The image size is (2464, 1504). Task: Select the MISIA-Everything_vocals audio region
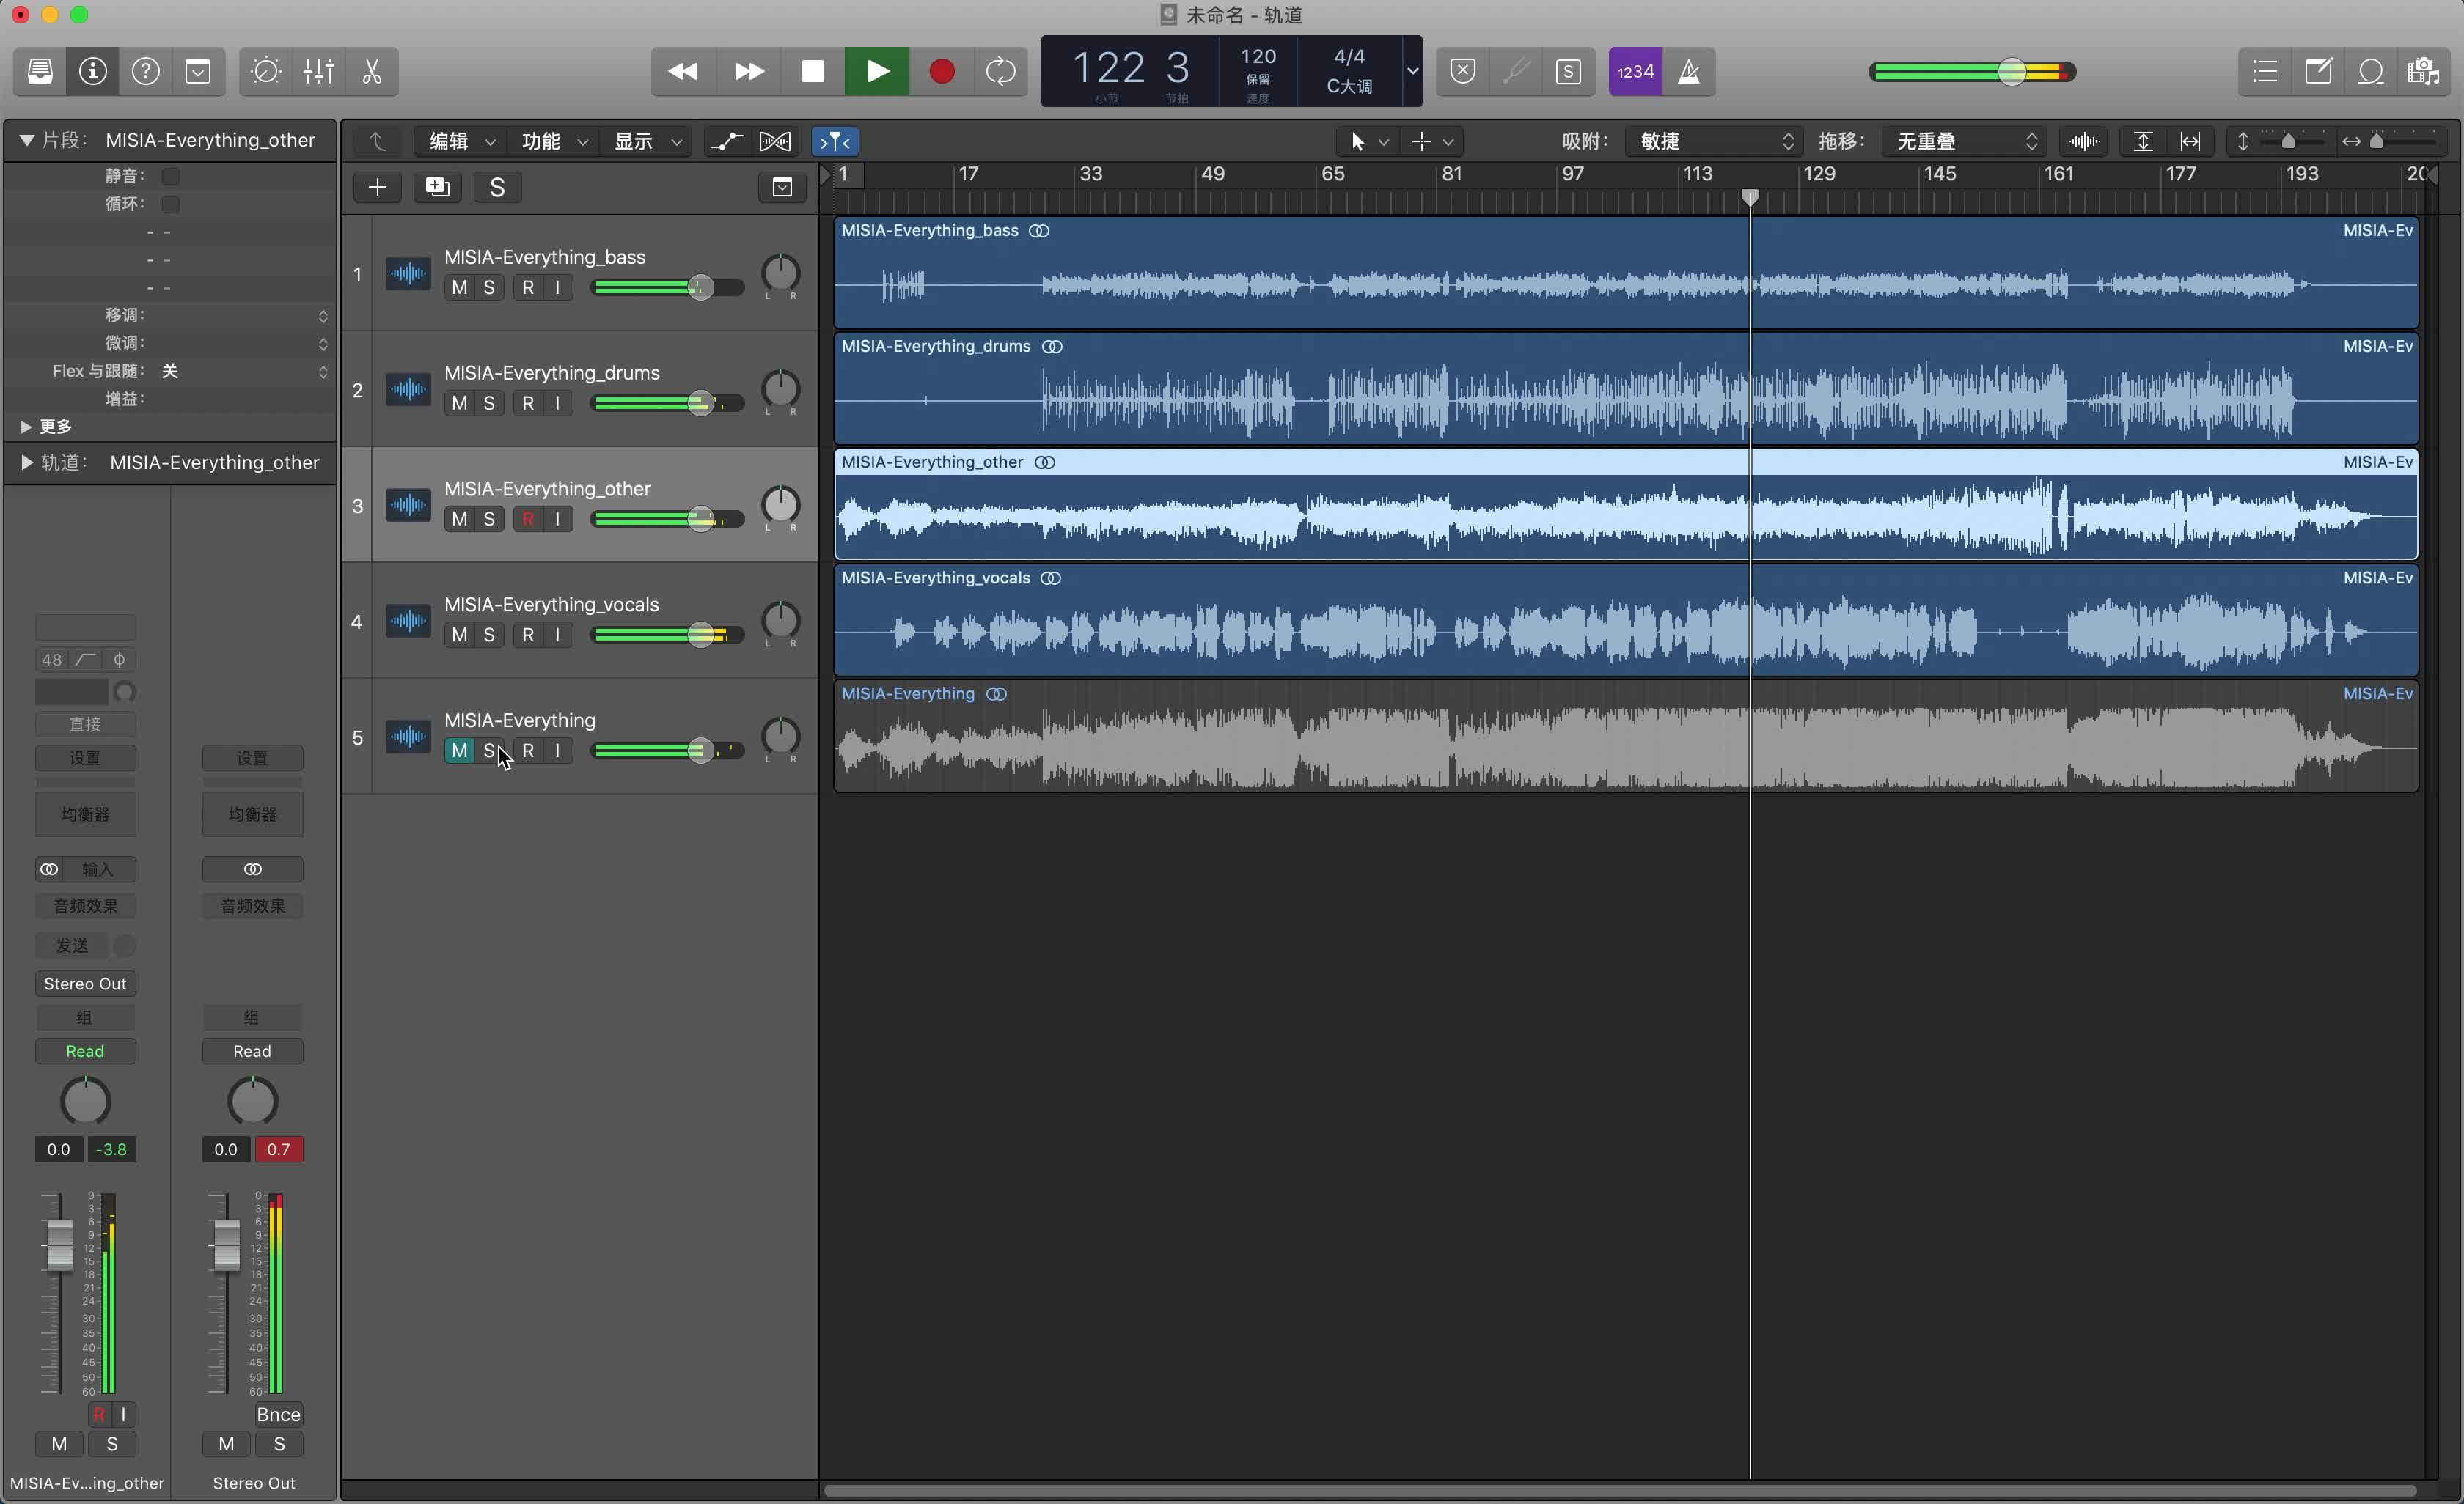pyautogui.click(x=1626, y=622)
